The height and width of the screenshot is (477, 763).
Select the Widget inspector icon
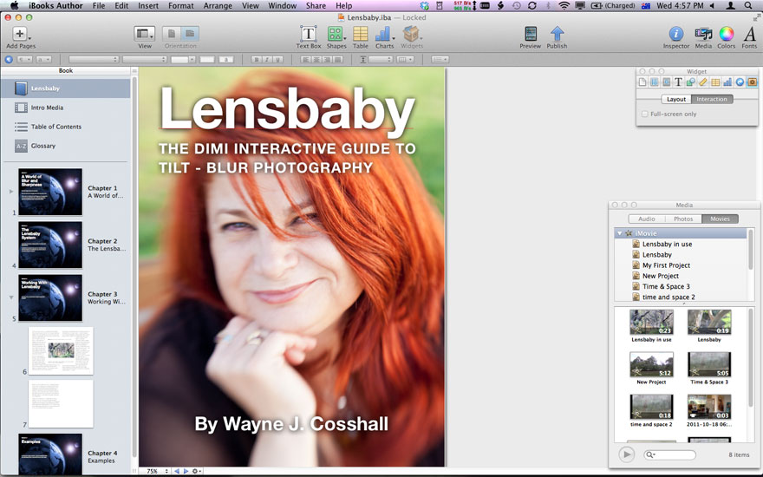752,82
